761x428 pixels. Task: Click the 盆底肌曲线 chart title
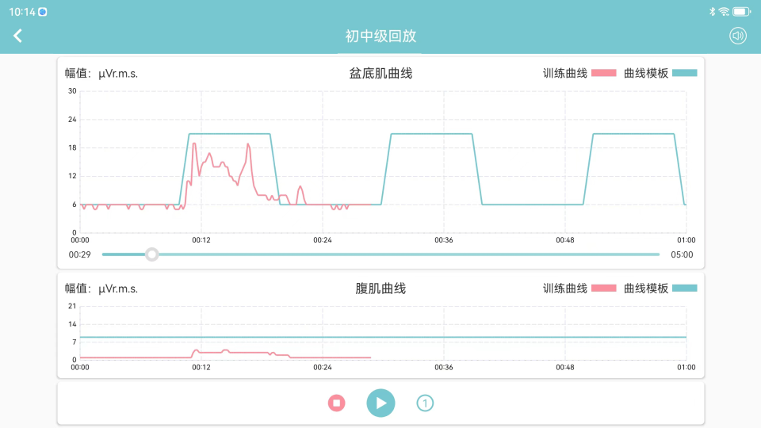[x=380, y=74]
